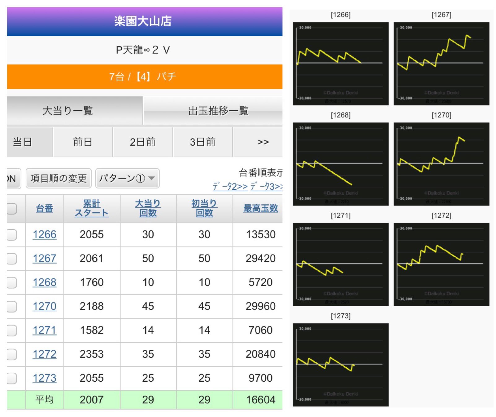This screenshot has height=417, width=496.
Task: Switch to 大当り一覧 tab
Action: 75,111
